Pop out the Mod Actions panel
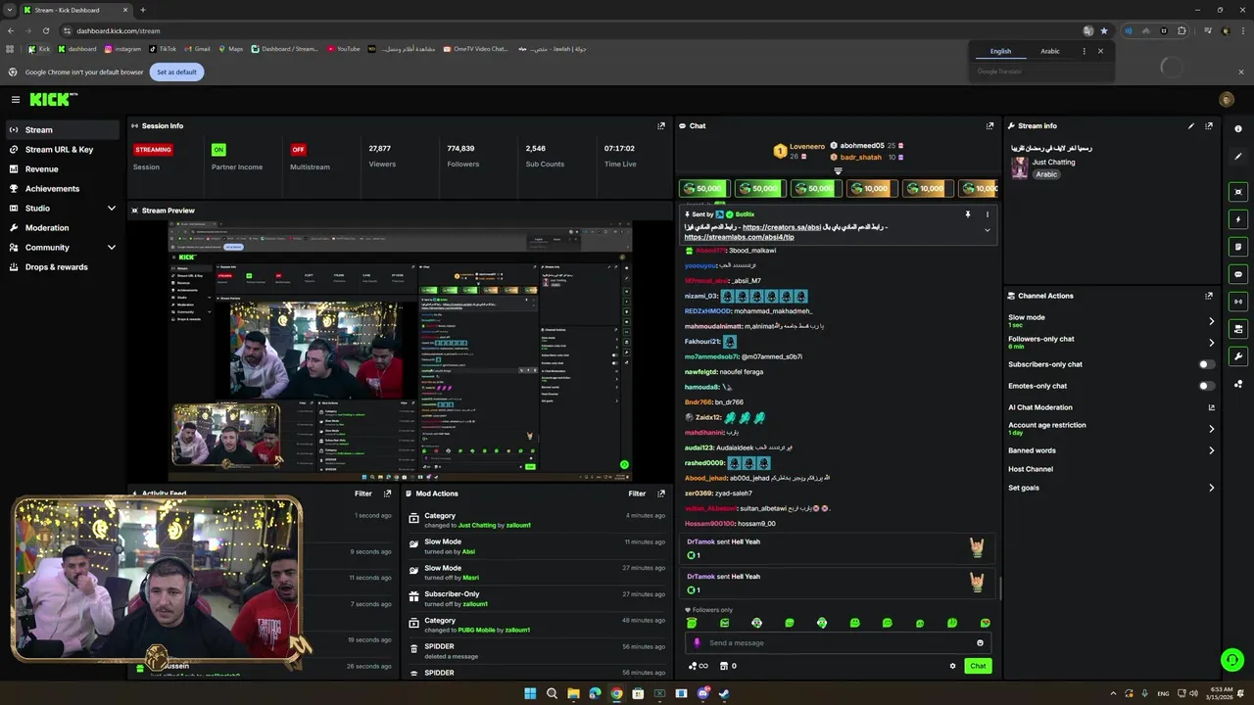 pos(661,493)
